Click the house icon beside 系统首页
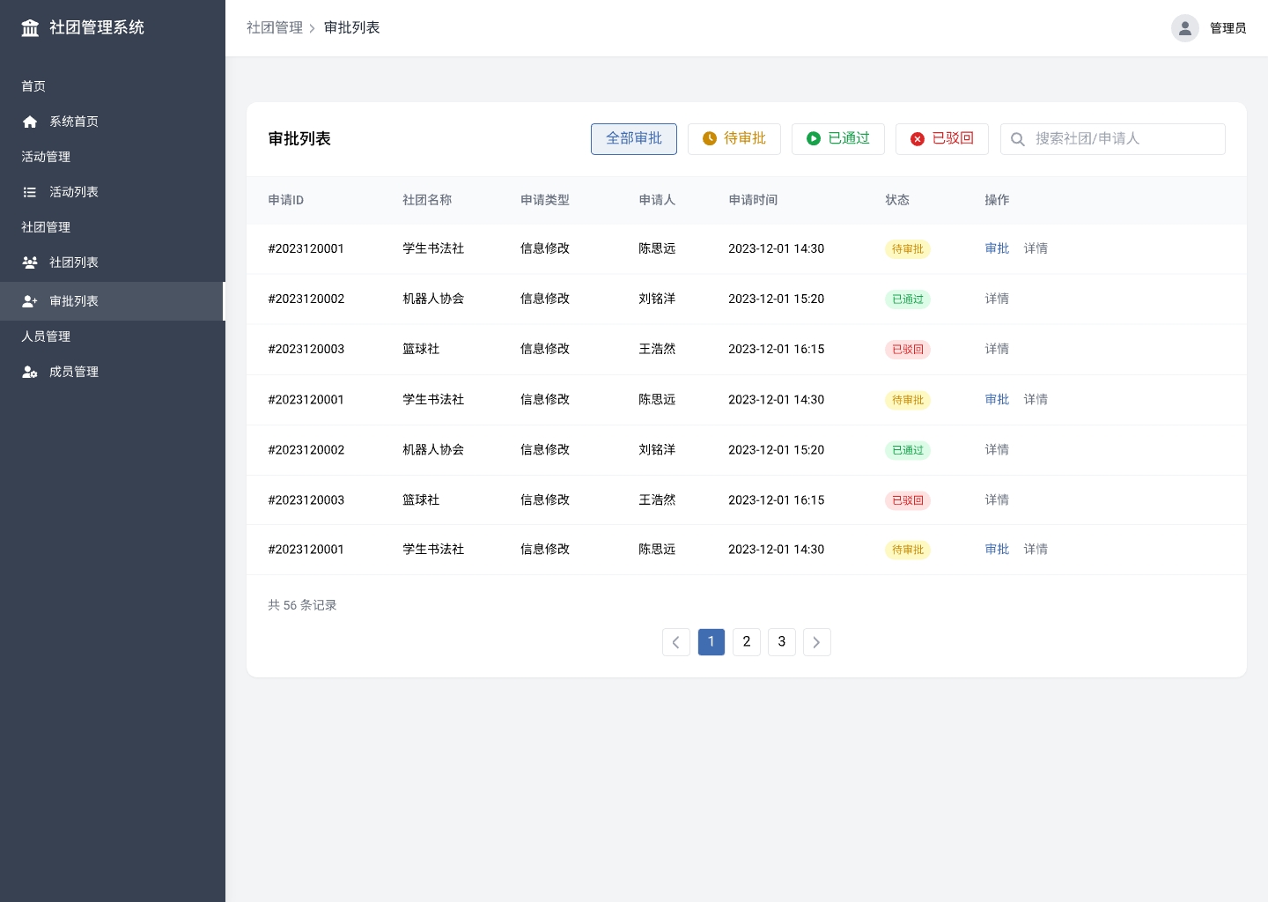The width and height of the screenshot is (1268, 902). point(30,122)
